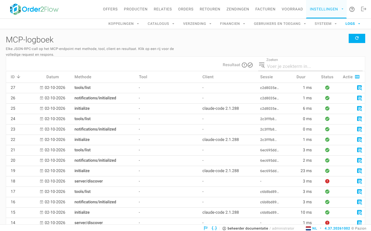Open the help question mark icon
371x231 pixels.
point(352,9)
